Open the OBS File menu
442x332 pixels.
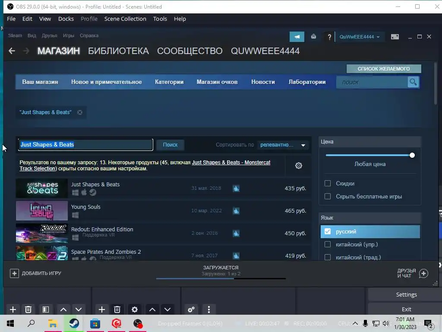coord(11,19)
